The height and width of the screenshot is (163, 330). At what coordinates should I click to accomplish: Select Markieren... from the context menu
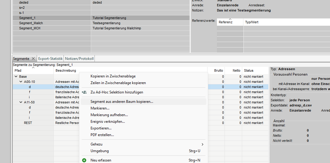click(100, 108)
